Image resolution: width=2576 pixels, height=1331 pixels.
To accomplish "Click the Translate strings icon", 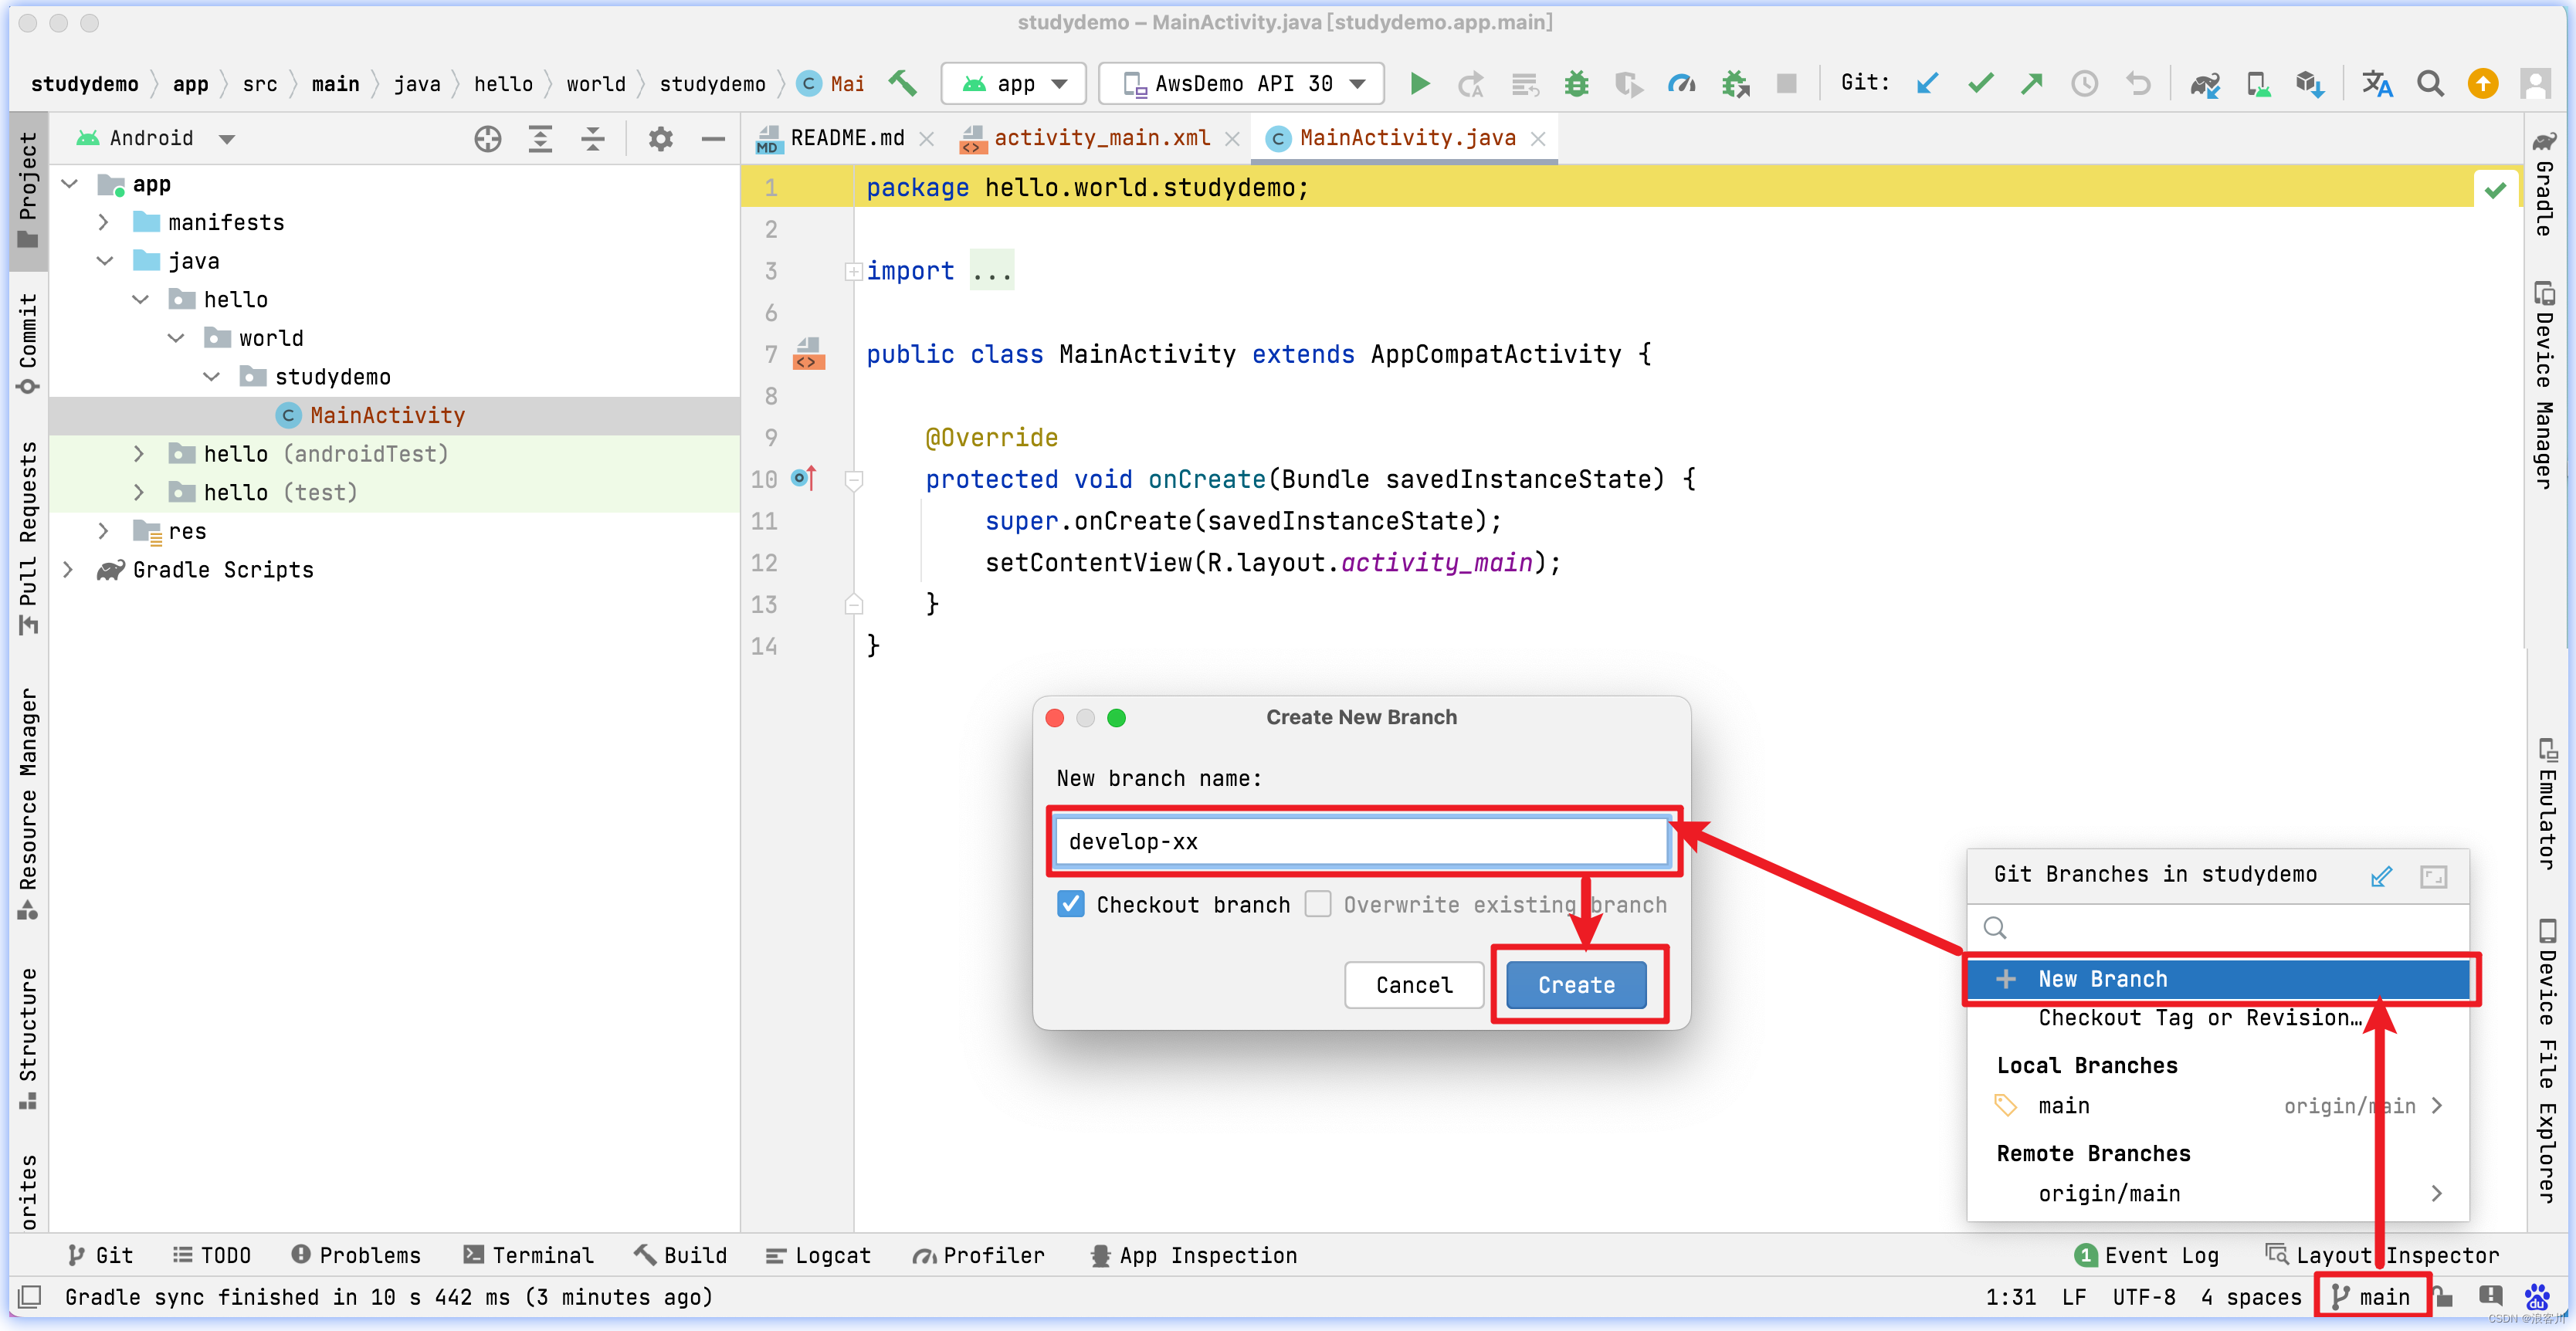I will tap(2378, 83).
